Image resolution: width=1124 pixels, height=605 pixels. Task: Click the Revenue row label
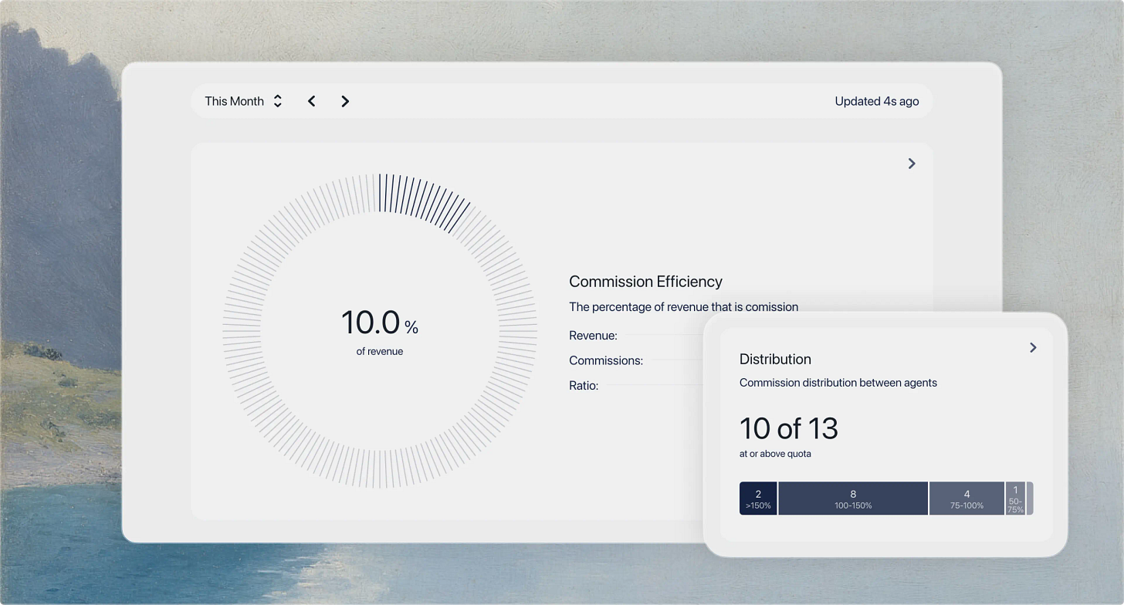(593, 336)
